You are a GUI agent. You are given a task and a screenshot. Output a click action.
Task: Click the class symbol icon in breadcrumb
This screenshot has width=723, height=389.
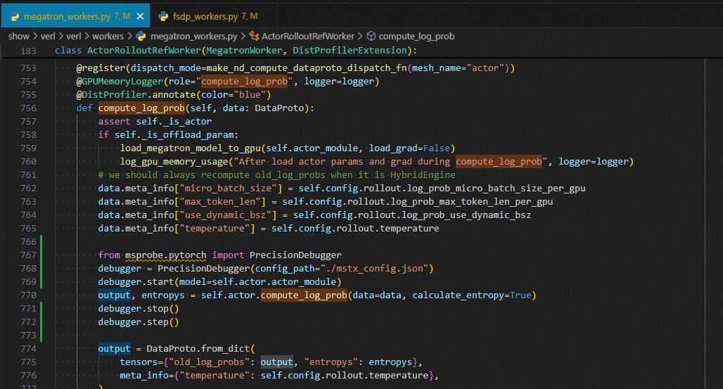[x=254, y=36]
